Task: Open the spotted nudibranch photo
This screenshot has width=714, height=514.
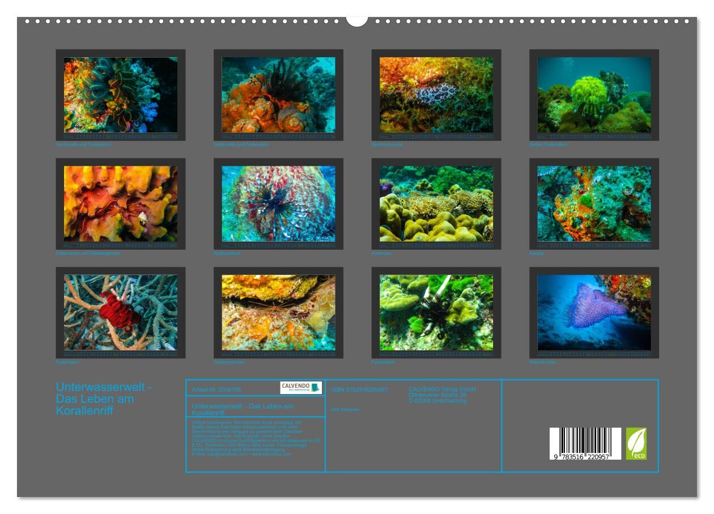Action: coord(436,95)
